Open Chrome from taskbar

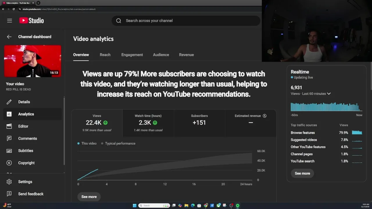[206, 206]
